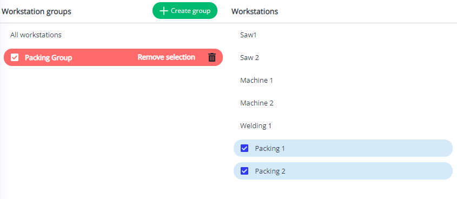
Task: Click the Packing 2 workstation label
Action: click(270, 171)
